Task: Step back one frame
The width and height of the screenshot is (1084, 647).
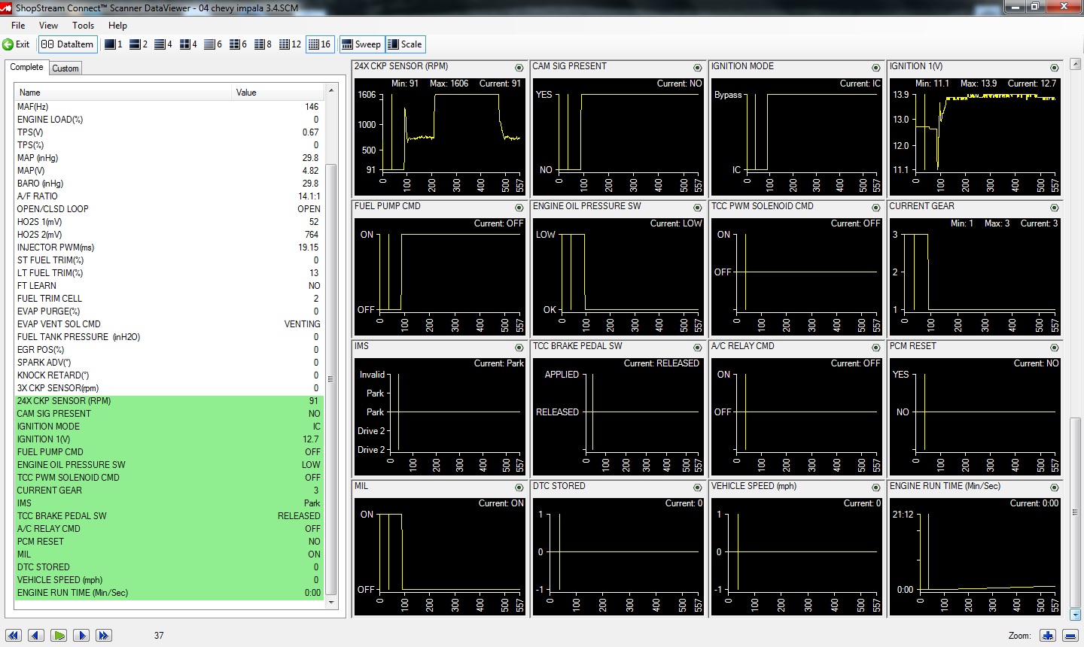Action: [x=36, y=636]
